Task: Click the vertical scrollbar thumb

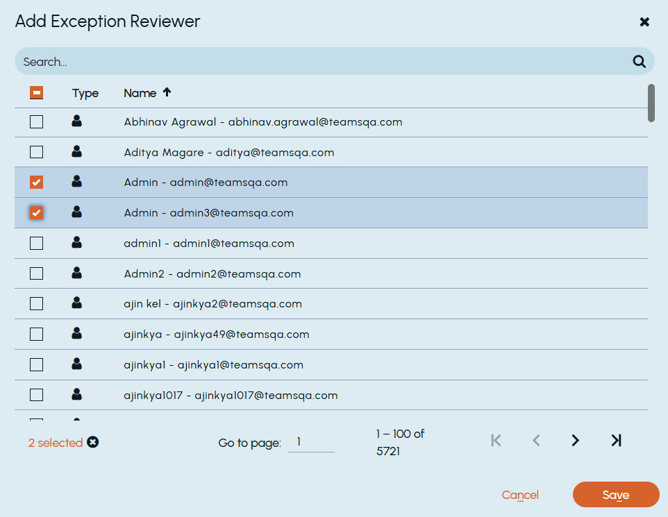Action: click(651, 103)
